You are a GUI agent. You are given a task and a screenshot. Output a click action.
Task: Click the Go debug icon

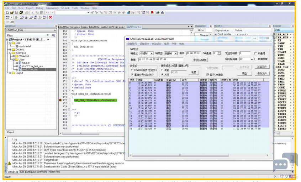[x=45, y=17]
